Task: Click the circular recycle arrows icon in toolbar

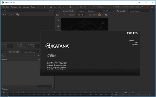Action: point(51,7)
